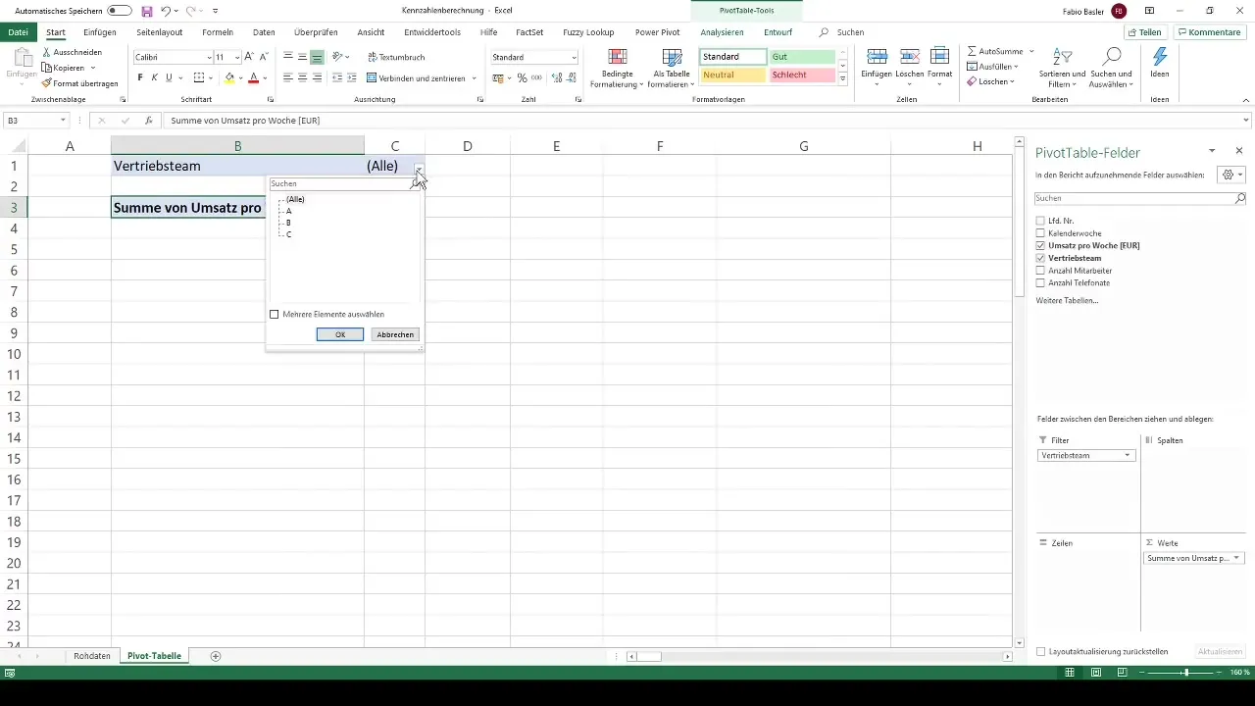Click Format übertragen paintbrush icon

click(x=47, y=83)
